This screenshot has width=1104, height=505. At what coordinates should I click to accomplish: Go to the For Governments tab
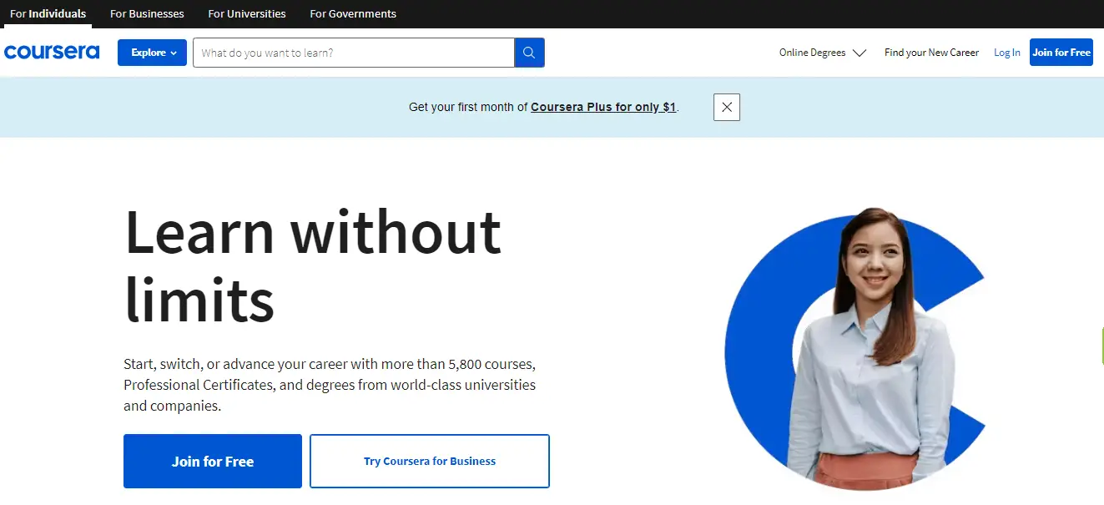(x=353, y=14)
